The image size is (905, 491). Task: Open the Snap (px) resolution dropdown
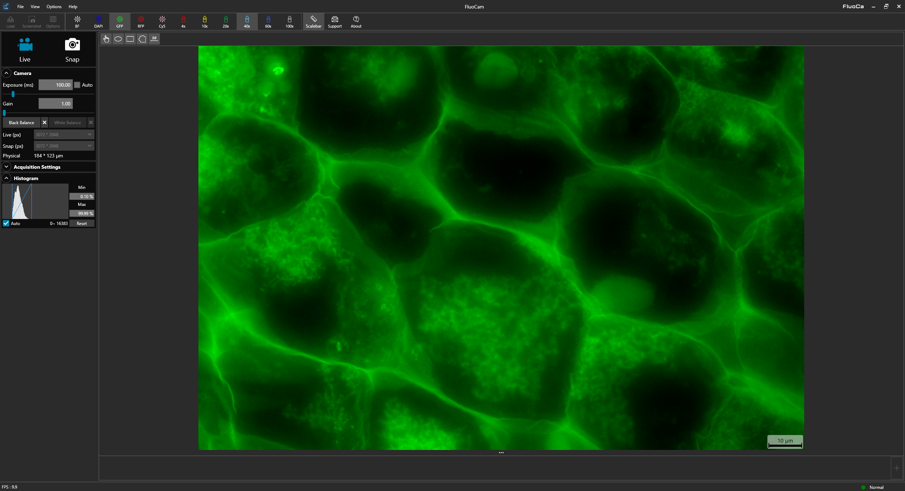(64, 146)
